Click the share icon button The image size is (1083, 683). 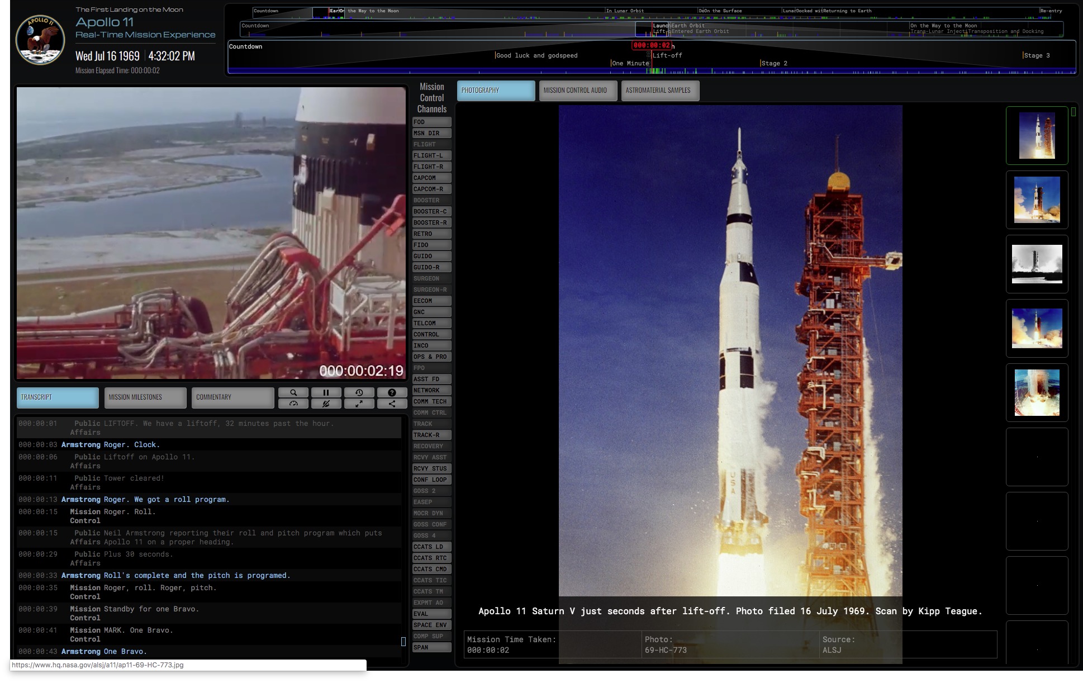(392, 404)
